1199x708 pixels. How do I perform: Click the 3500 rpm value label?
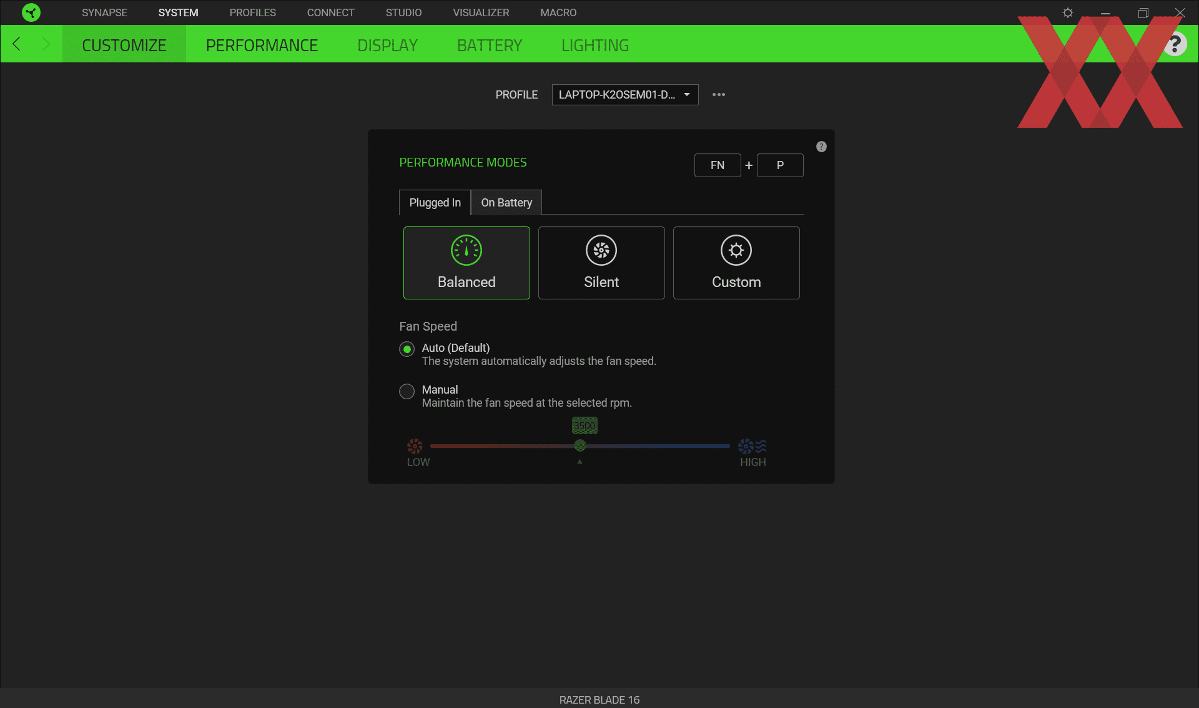point(585,425)
